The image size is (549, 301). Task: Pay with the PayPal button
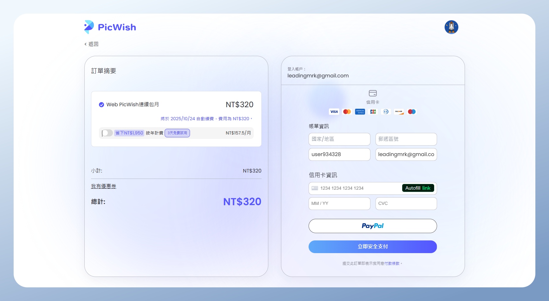372,226
